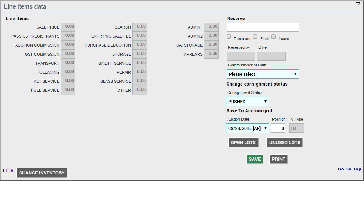
Task: Click the SAVE button
Action: click(x=254, y=159)
